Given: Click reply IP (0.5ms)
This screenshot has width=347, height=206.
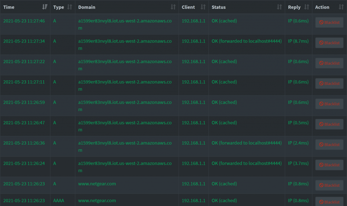Looking at the screenshot, I should 298,123.
